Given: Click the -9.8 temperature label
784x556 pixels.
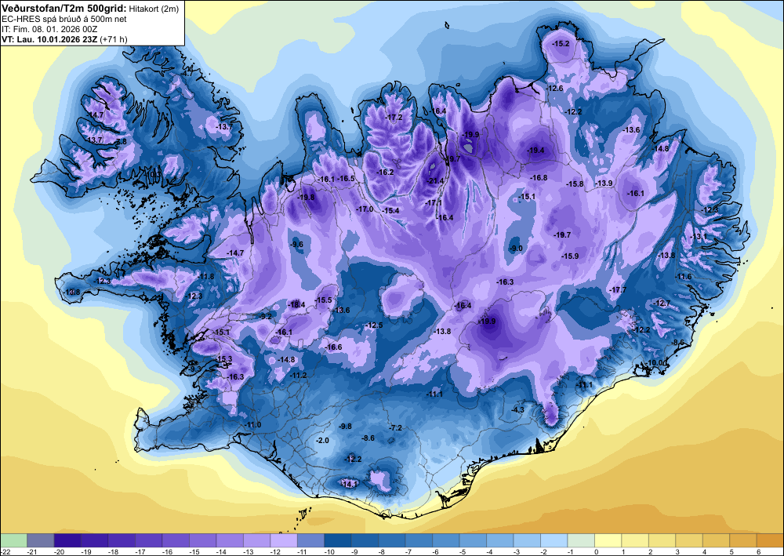Looking at the screenshot, I should tap(346, 426).
